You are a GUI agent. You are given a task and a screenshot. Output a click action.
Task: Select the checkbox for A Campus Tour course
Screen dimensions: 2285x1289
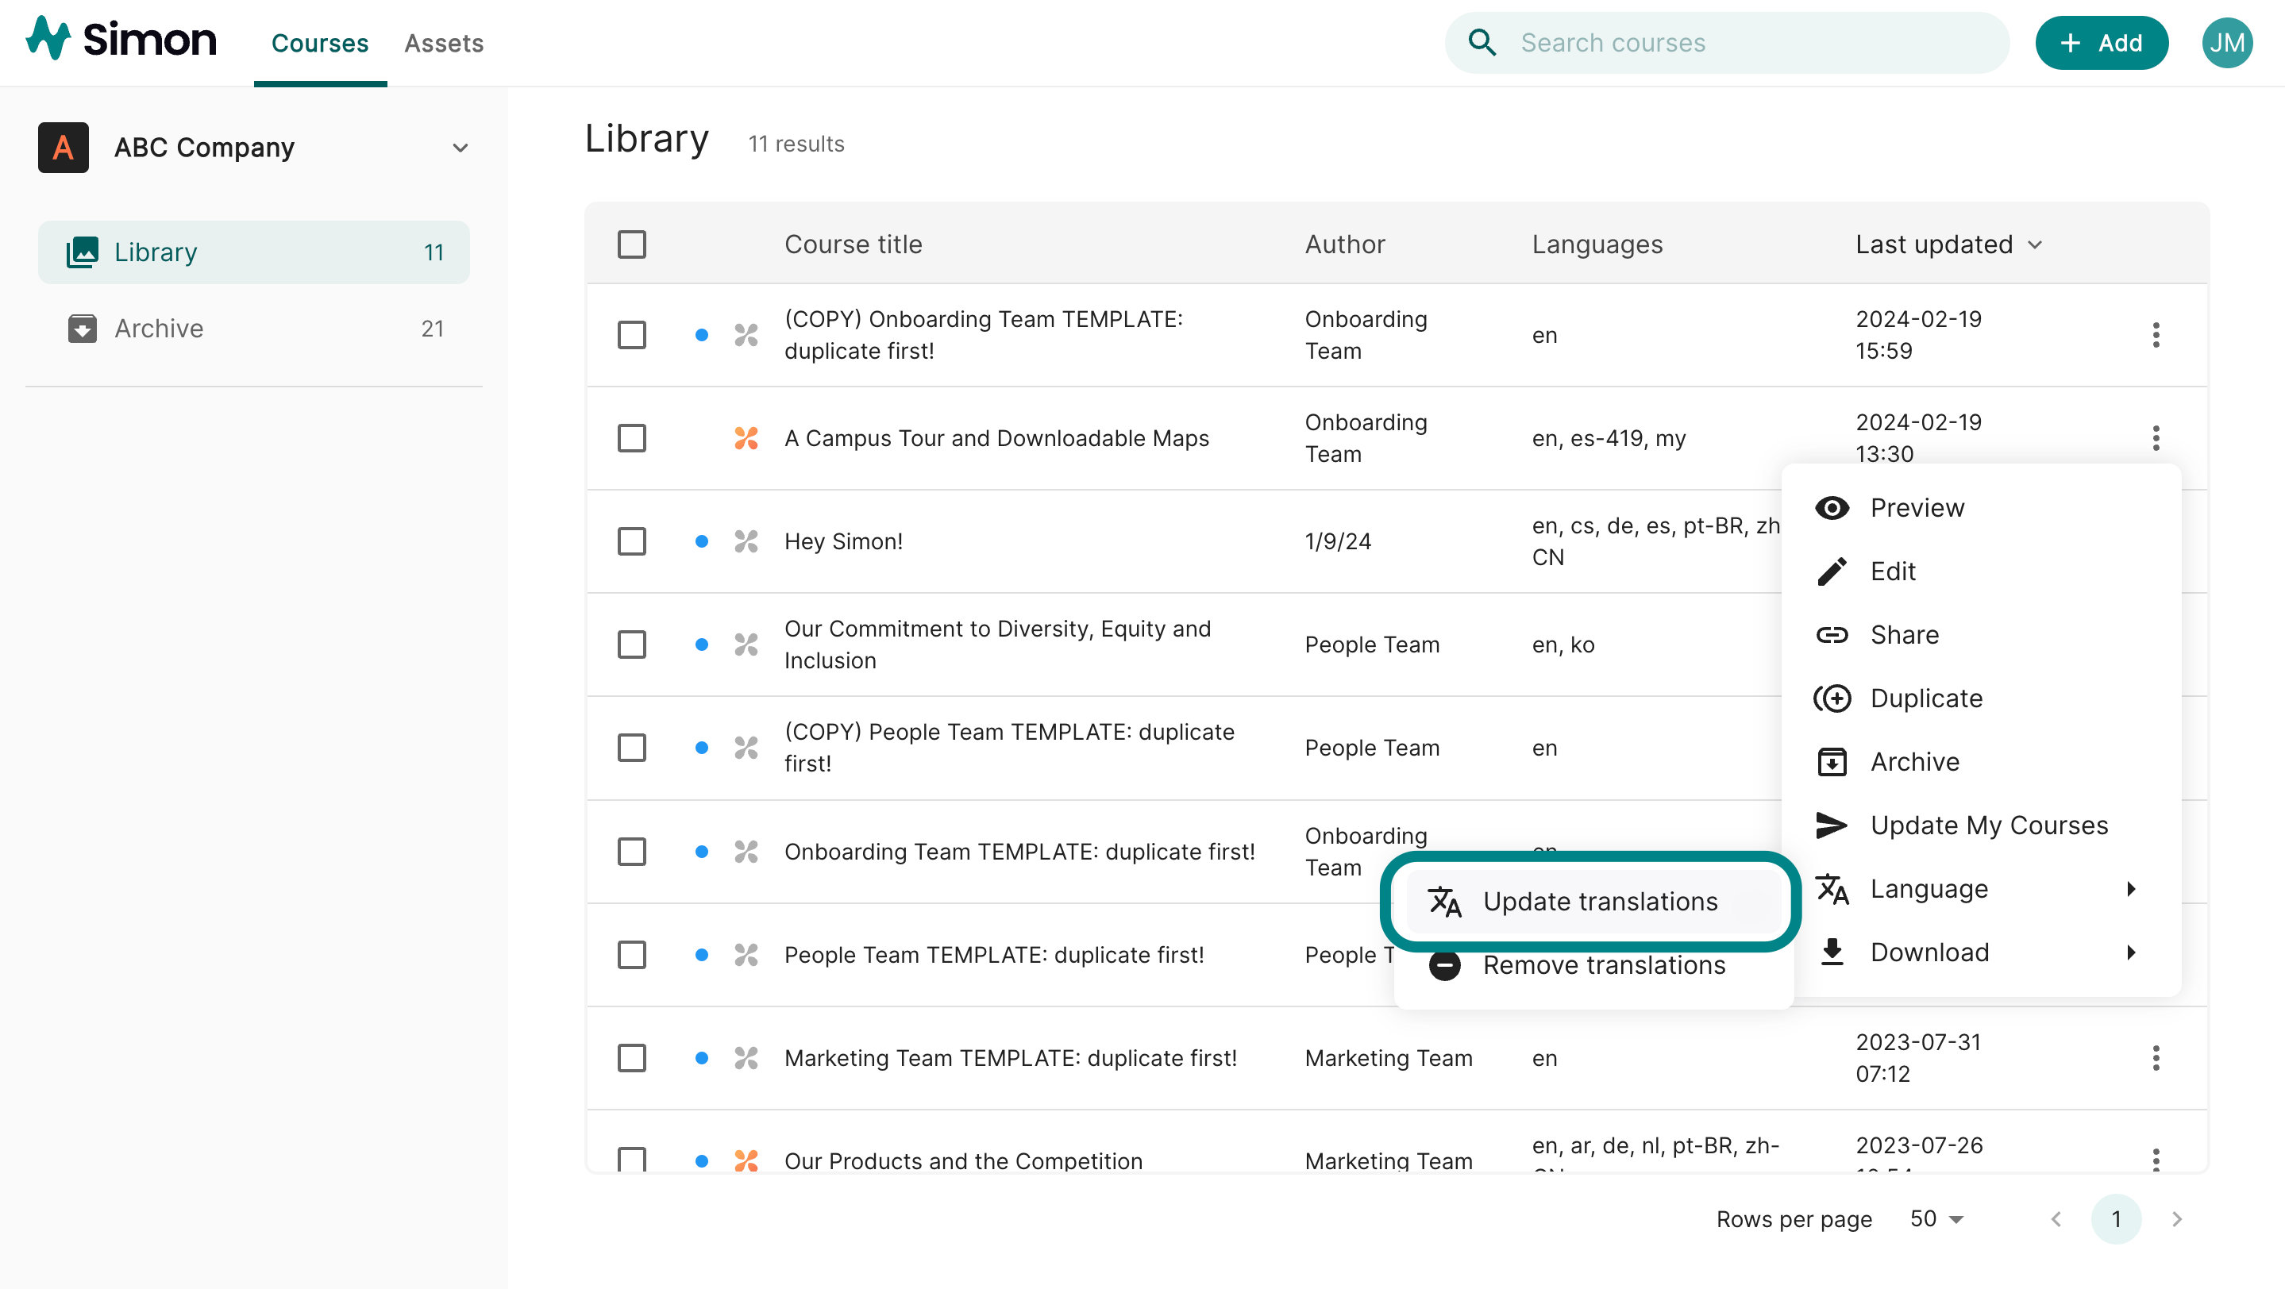pyautogui.click(x=631, y=438)
